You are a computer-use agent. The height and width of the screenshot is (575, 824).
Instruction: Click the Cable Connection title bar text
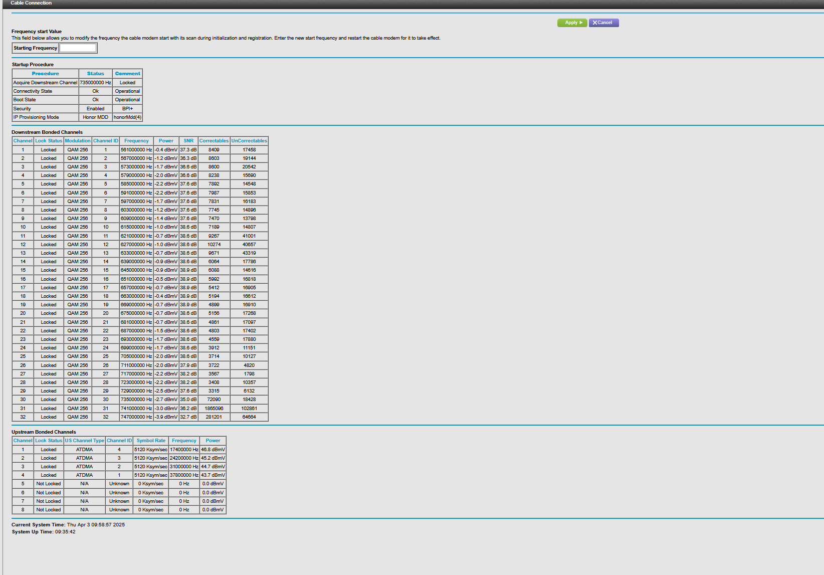coord(31,3)
